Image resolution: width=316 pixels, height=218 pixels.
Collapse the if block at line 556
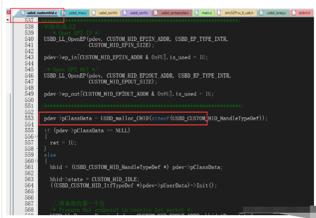click(36, 137)
